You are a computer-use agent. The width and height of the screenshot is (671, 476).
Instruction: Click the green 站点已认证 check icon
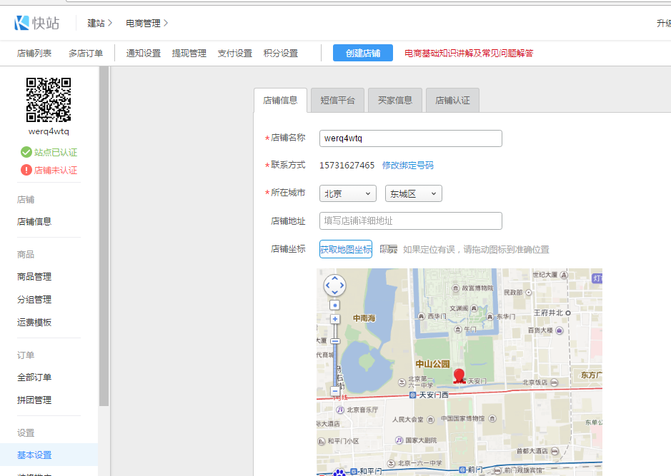click(26, 152)
